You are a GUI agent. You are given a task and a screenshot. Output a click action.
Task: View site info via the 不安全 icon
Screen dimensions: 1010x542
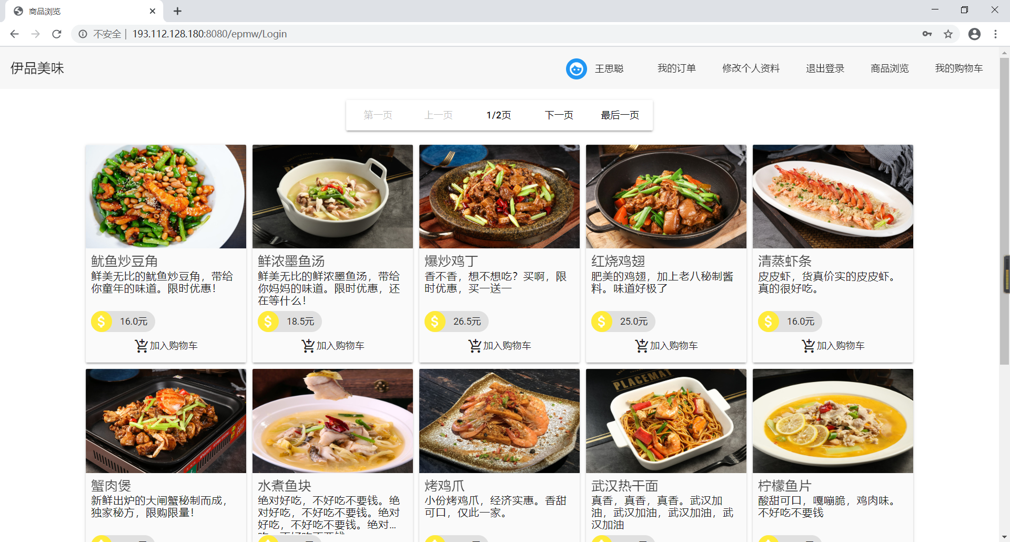click(x=83, y=34)
